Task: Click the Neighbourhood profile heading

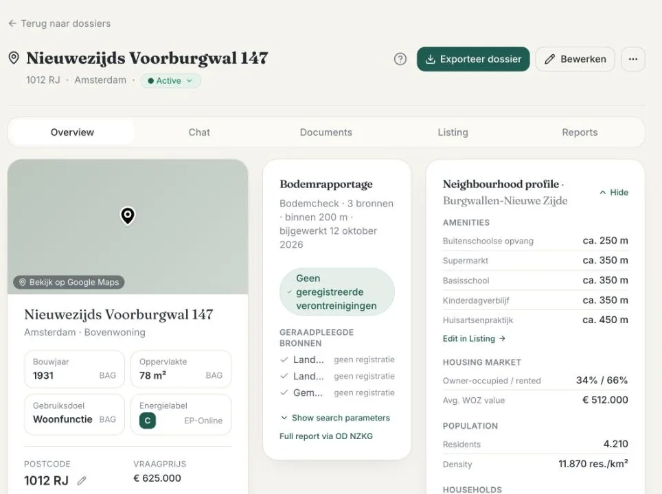Action: tap(501, 184)
